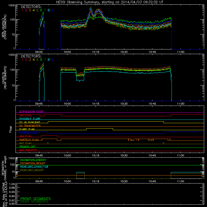
Task: Click the SAA_FLAG label
Action: tap(25, 136)
